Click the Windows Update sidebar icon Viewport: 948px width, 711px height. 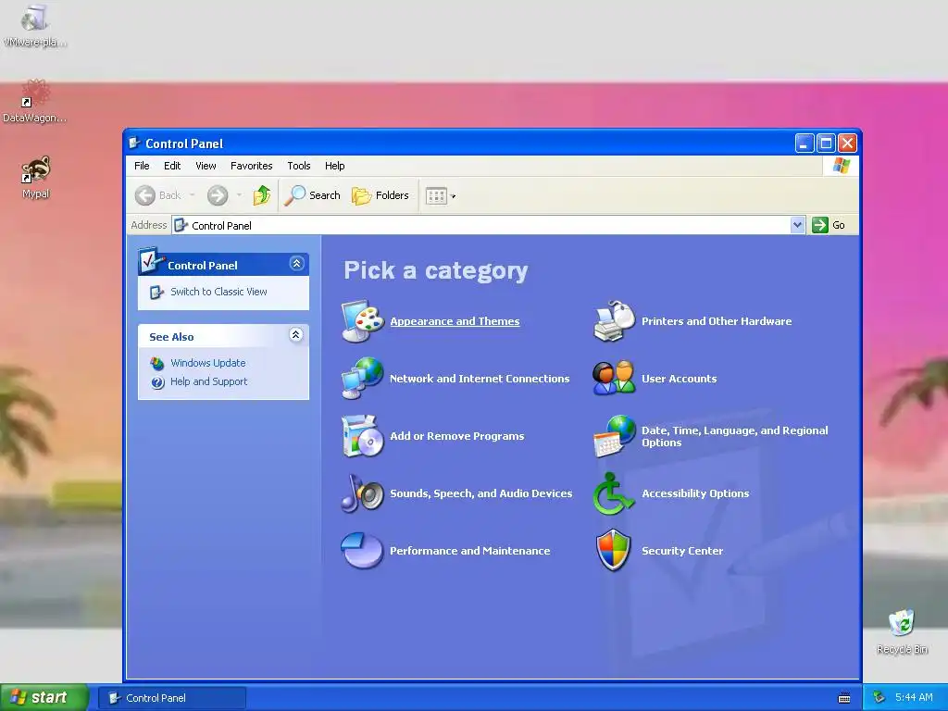click(157, 363)
